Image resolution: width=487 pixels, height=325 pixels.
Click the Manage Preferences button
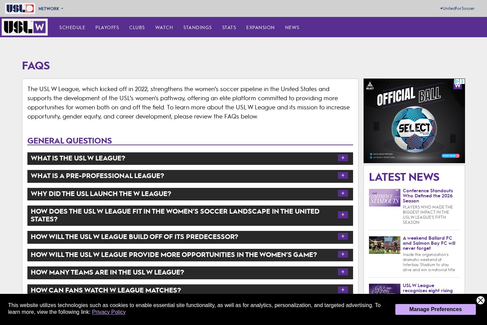pos(435,309)
